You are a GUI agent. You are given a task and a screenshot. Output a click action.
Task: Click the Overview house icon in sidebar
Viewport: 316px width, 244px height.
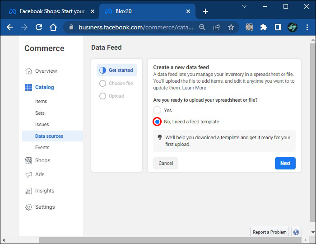(29, 71)
